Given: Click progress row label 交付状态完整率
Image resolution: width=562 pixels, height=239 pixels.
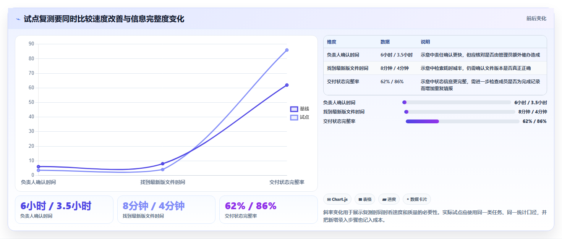Looking at the screenshot, I should pyautogui.click(x=339, y=121).
